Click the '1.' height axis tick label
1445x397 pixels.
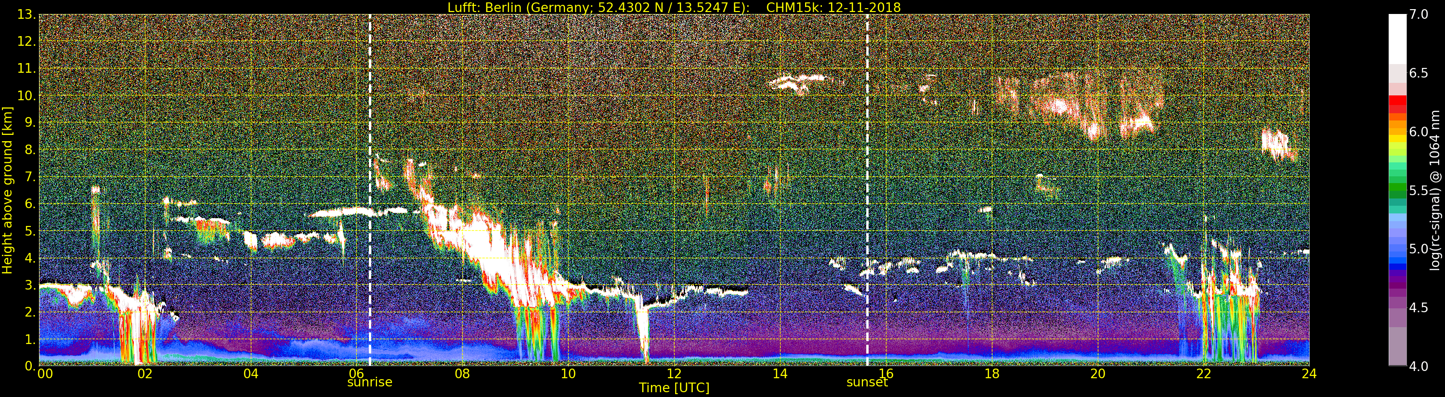coord(30,339)
